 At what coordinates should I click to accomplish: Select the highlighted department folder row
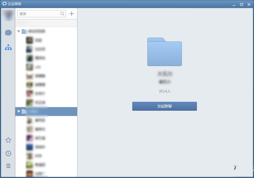click(46, 112)
